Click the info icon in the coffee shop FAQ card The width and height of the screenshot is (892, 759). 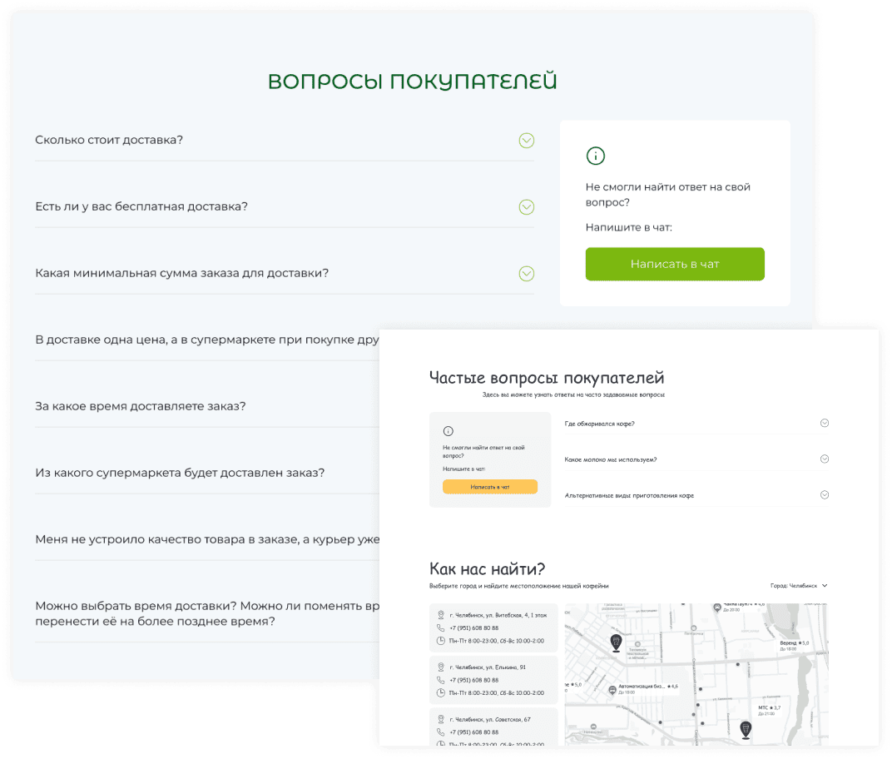[x=449, y=432]
